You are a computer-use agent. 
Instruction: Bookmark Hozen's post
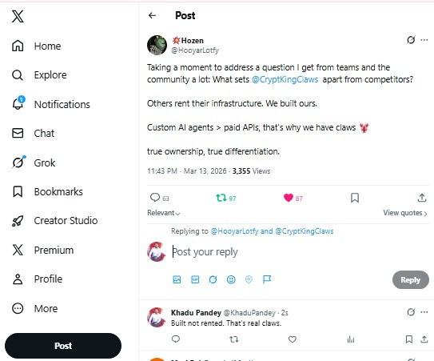coord(355,198)
